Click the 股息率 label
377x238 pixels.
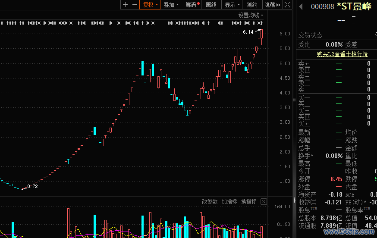click(358, 210)
